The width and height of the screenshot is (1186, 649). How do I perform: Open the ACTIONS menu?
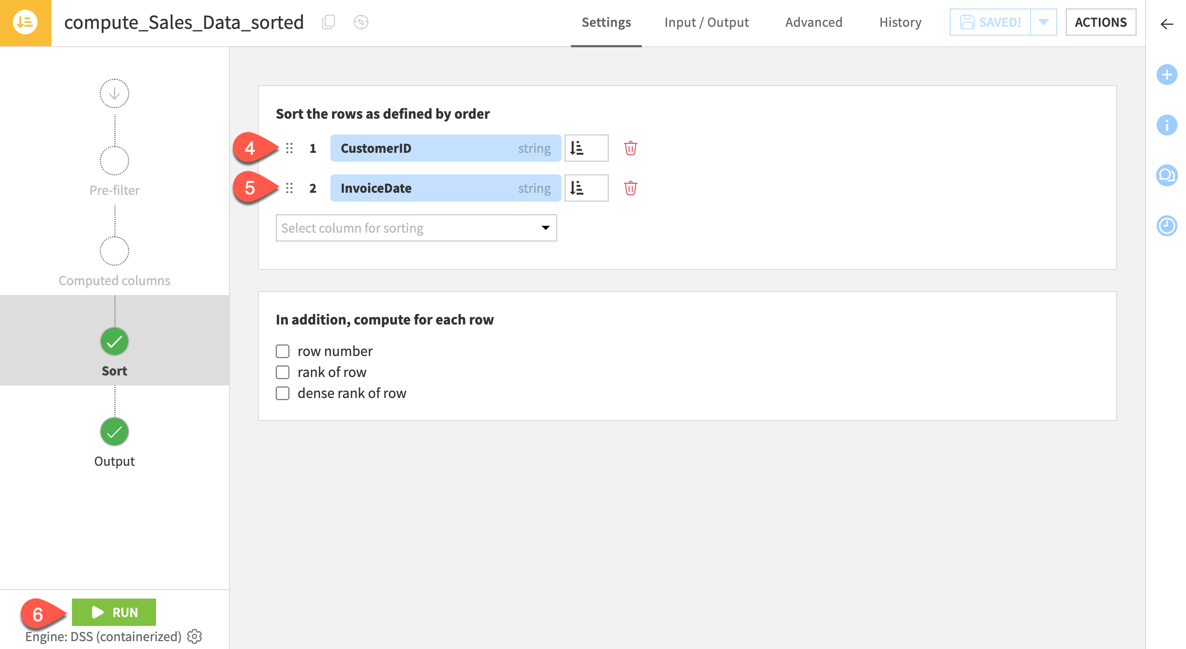[1100, 22]
